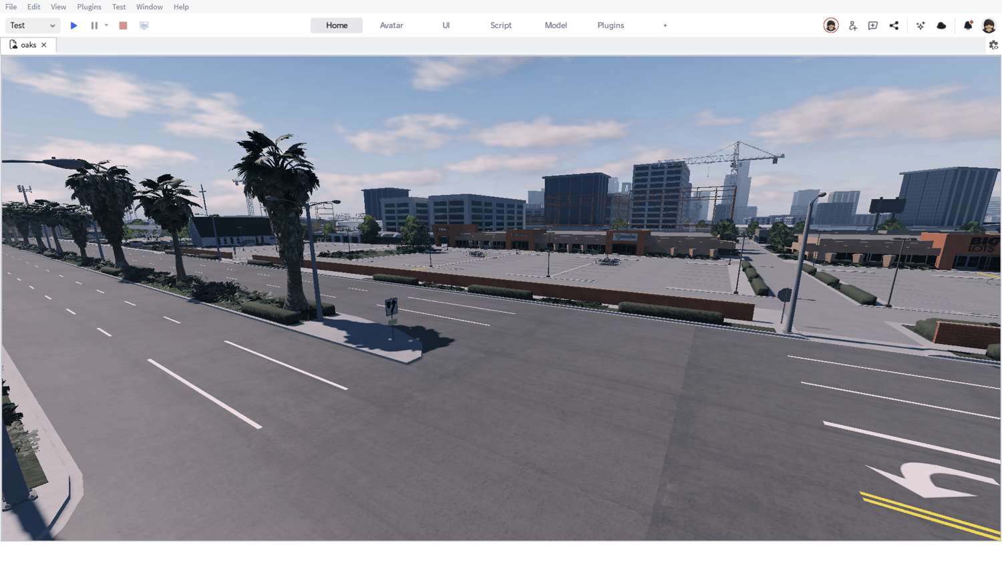The image size is (1002, 563).
Task: Open the Window menu
Action: 150,7
